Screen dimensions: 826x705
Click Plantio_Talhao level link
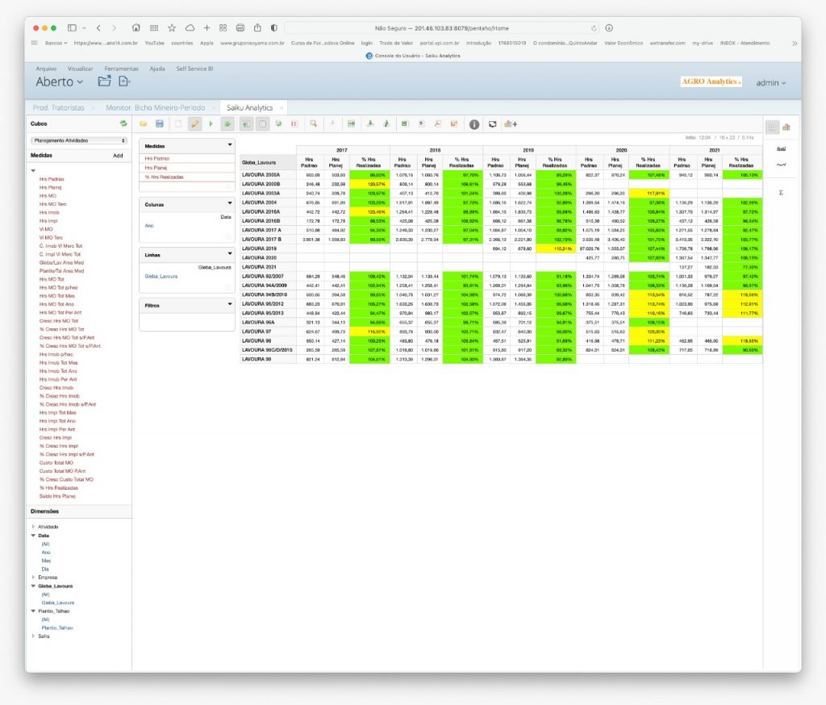57,628
